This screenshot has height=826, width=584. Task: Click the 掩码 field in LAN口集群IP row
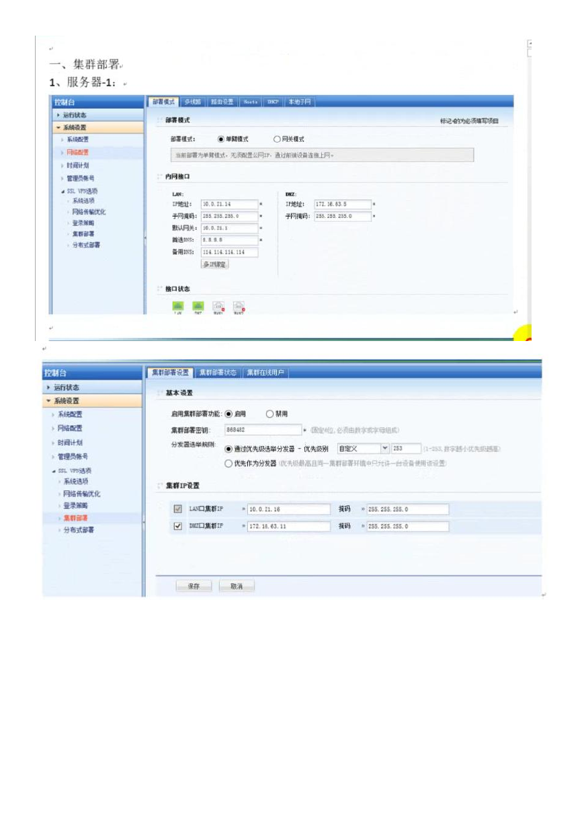click(408, 509)
